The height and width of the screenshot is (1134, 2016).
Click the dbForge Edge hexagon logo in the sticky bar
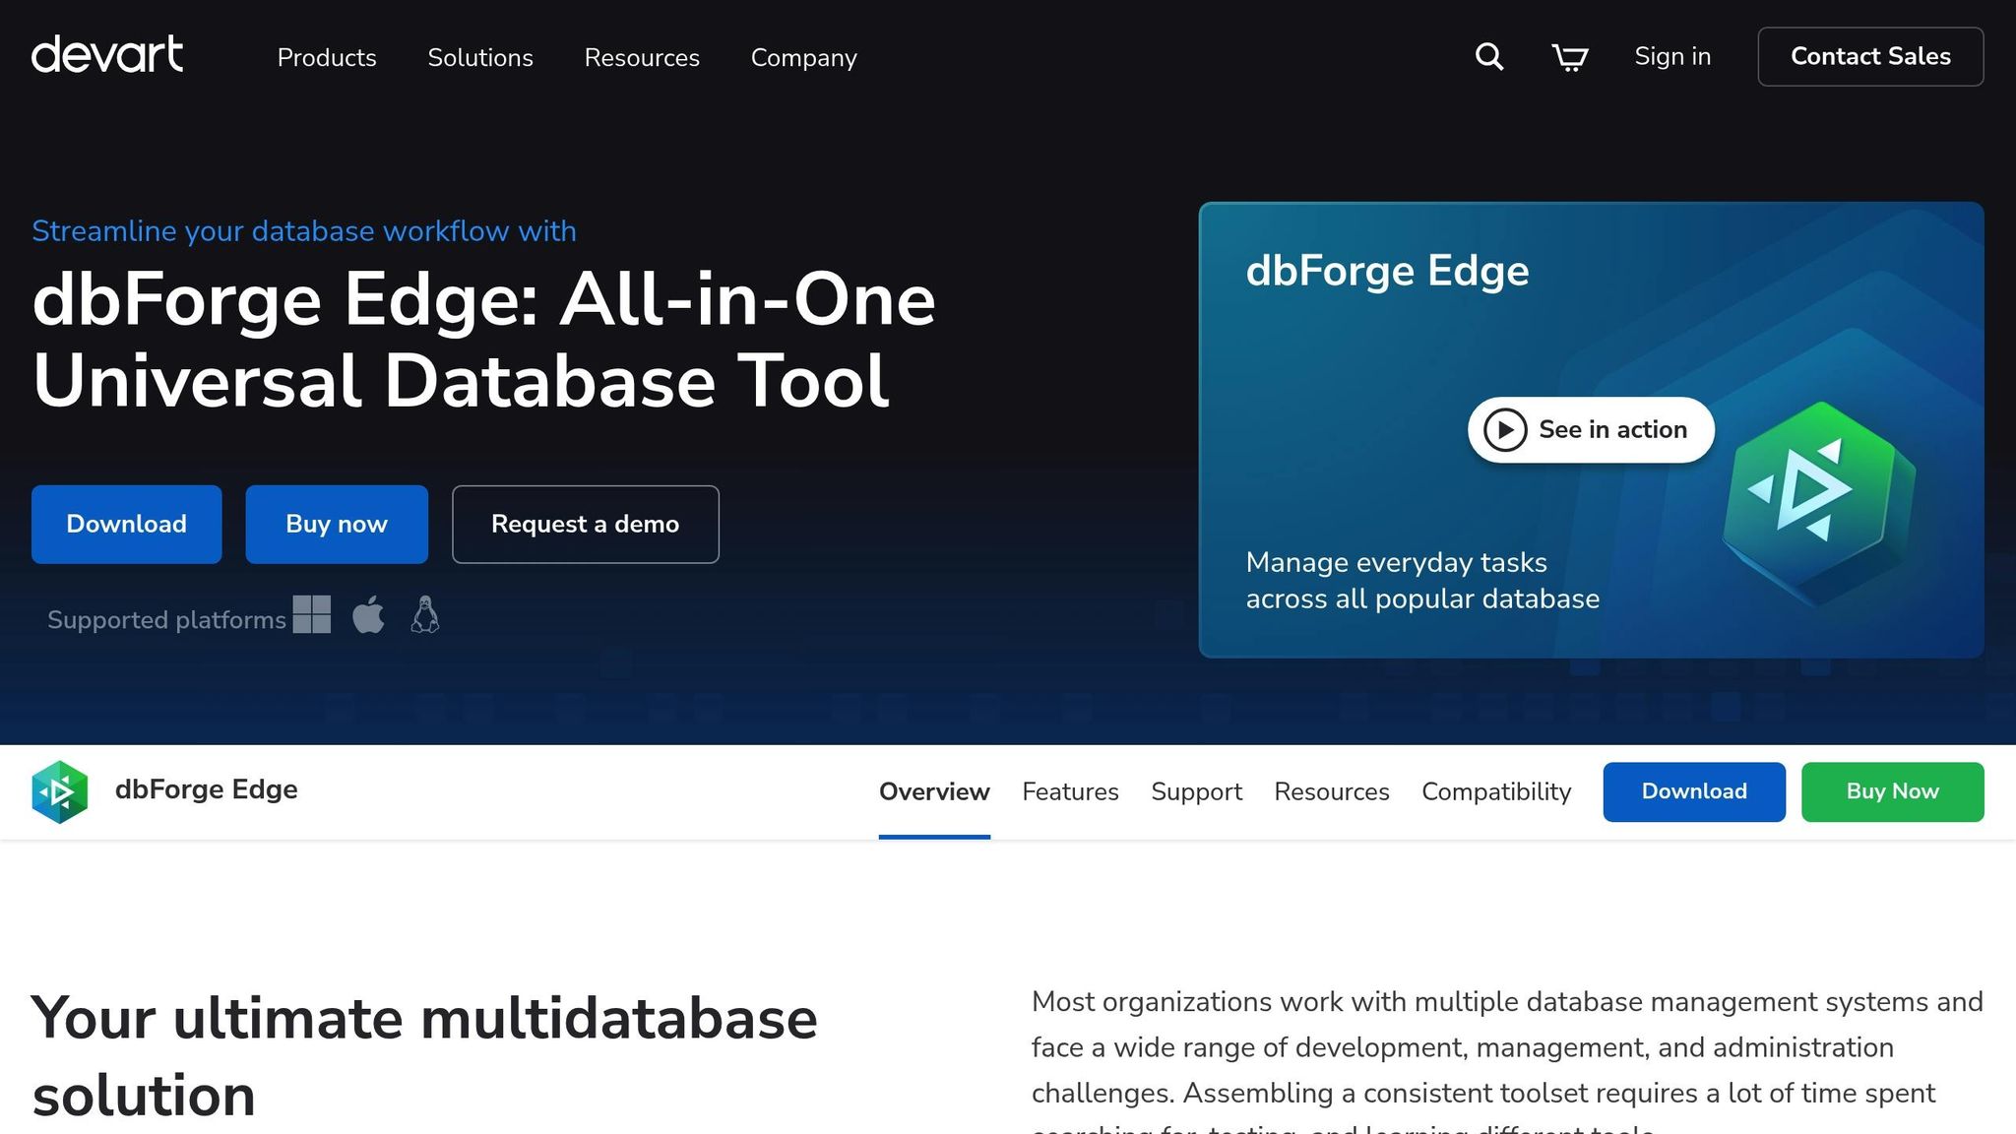pyautogui.click(x=59, y=791)
